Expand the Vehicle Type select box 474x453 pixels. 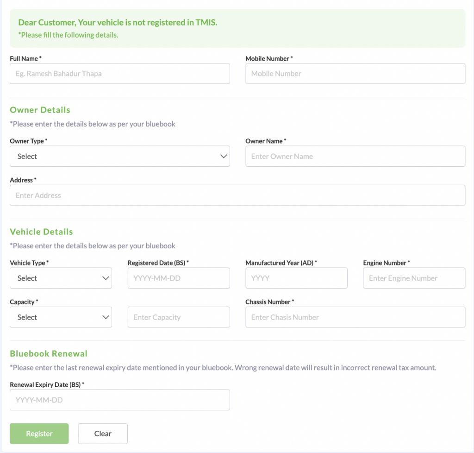(56, 278)
